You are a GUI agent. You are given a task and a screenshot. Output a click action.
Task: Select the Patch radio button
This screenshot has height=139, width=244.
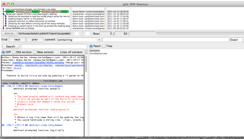[x=91, y=46]
